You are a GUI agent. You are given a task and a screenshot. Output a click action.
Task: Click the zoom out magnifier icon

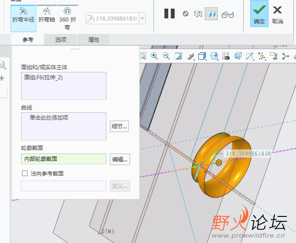click(x=166, y=56)
